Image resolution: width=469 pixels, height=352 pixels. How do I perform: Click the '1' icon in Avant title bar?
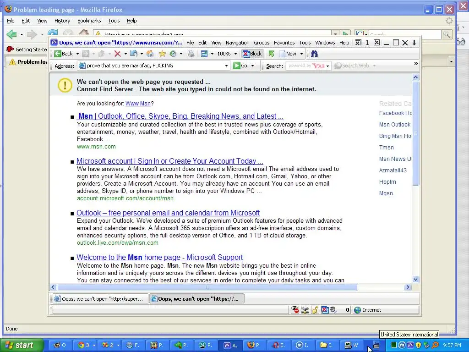[x=367, y=43]
